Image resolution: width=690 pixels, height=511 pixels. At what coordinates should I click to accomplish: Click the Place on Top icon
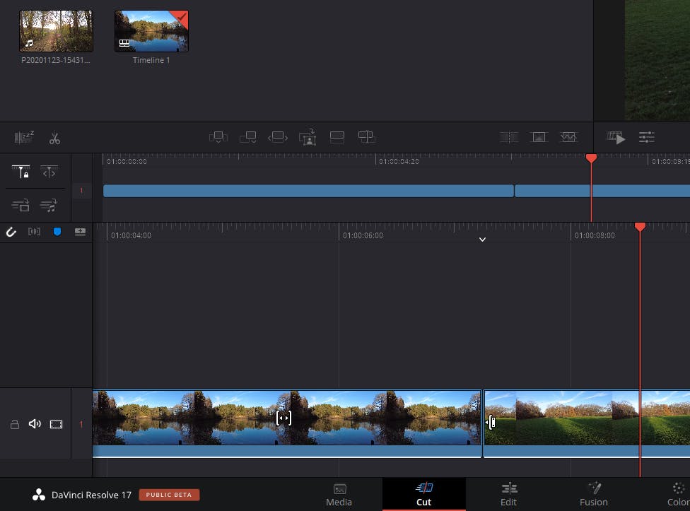(x=337, y=138)
